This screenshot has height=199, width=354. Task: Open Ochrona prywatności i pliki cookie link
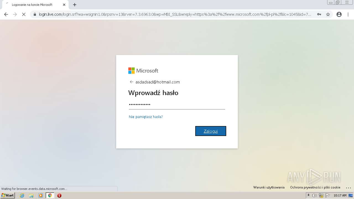tap(315, 187)
